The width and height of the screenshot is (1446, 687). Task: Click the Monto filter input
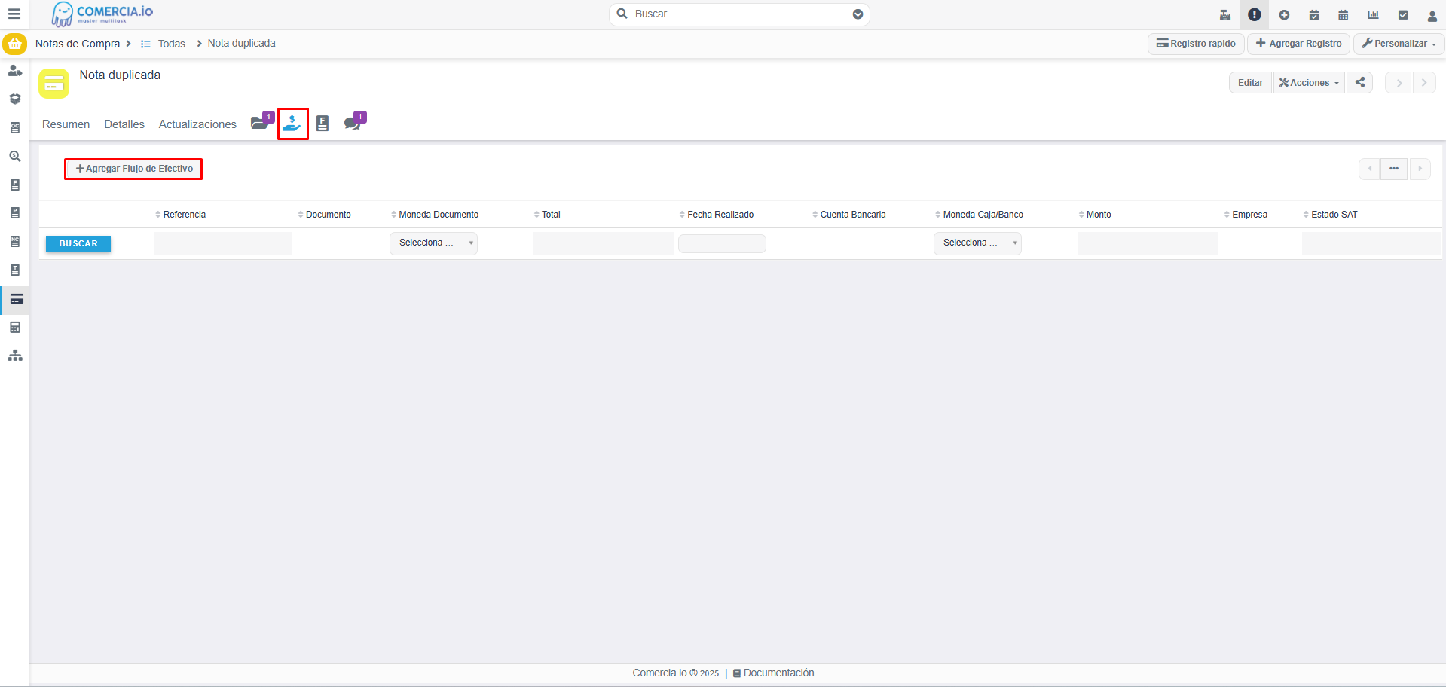pyautogui.click(x=1148, y=243)
